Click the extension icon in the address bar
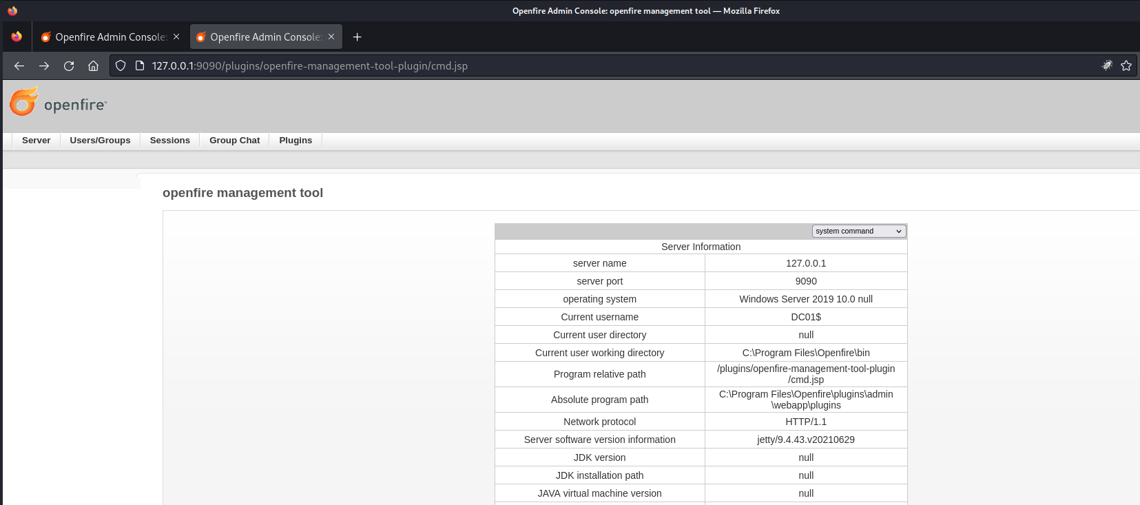 tap(1107, 66)
